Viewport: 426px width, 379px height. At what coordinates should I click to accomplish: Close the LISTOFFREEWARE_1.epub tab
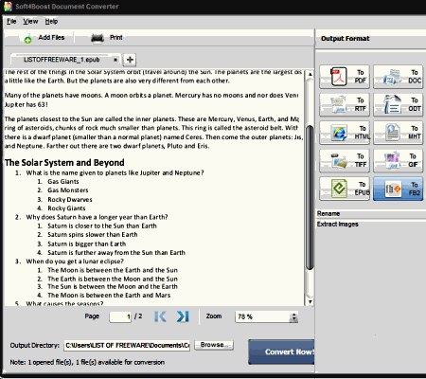115,60
